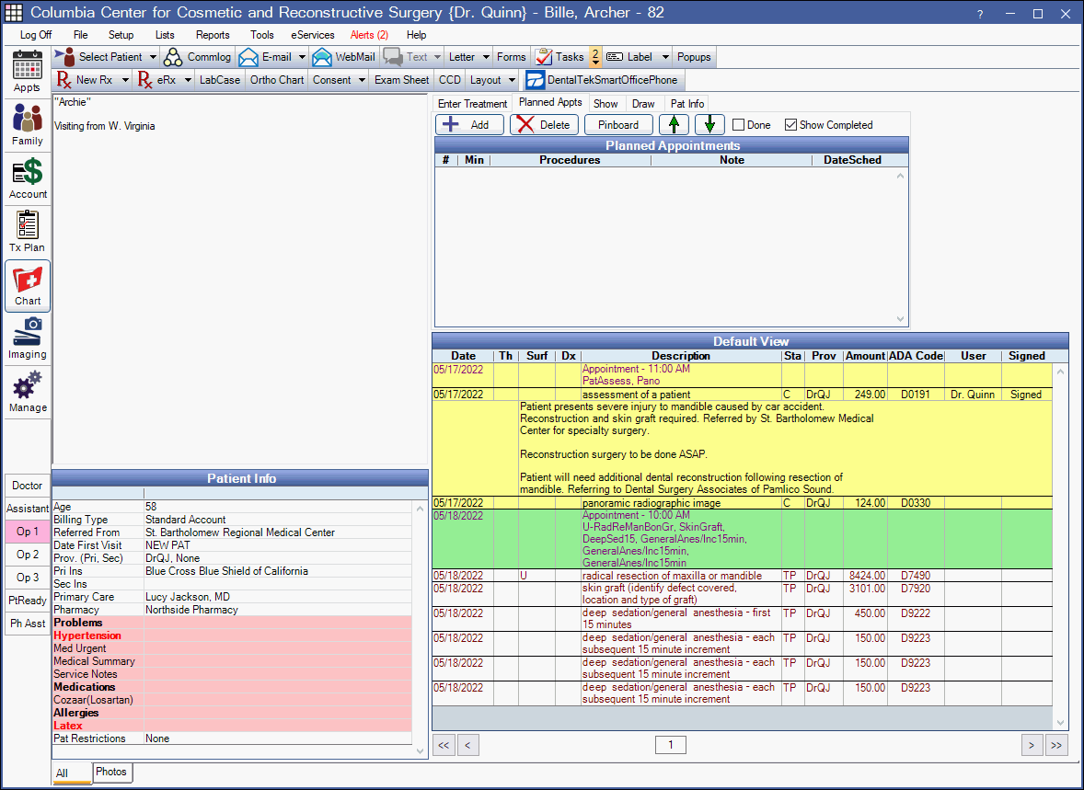The image size is (1084, 790).
Task: Open the Tx Plan module
Action: pyautogui.click(x=28, y=232)
